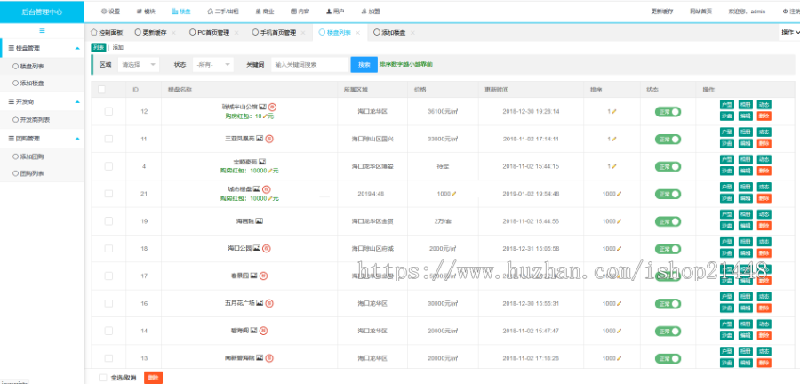This screenshot has width=800, height=384.
Task: Open picture icon for row ID 16
Action: [x=260, y=303]
